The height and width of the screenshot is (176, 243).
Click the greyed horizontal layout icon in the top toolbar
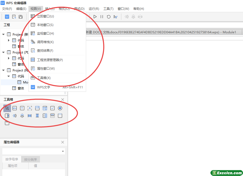click(127, 17)
